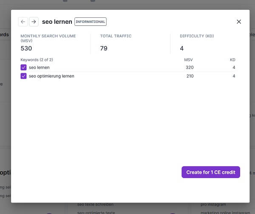The width and height of the screenshot is (255, 214).
Task: Sort keywords by KD column header
Action: [x=232, y=60]
